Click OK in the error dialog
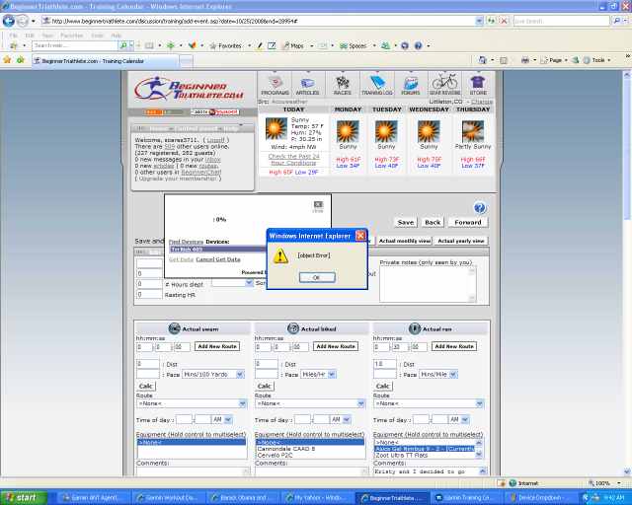 (317, 277)
